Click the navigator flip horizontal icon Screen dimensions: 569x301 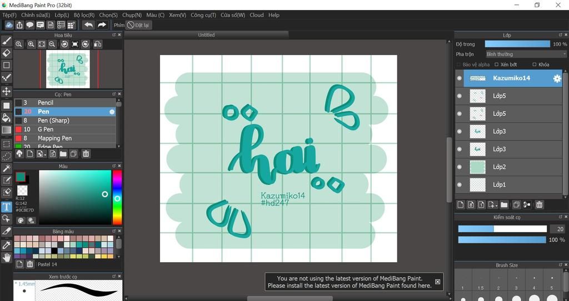pos(98,44)
